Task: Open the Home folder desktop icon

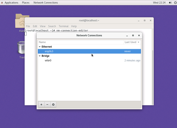Action: [22, 23]
